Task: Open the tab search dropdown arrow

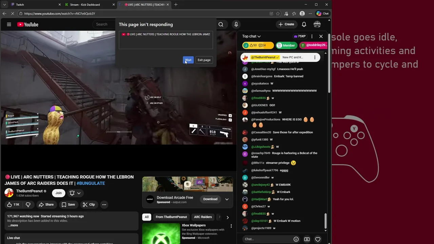Action: pos(4,5)
